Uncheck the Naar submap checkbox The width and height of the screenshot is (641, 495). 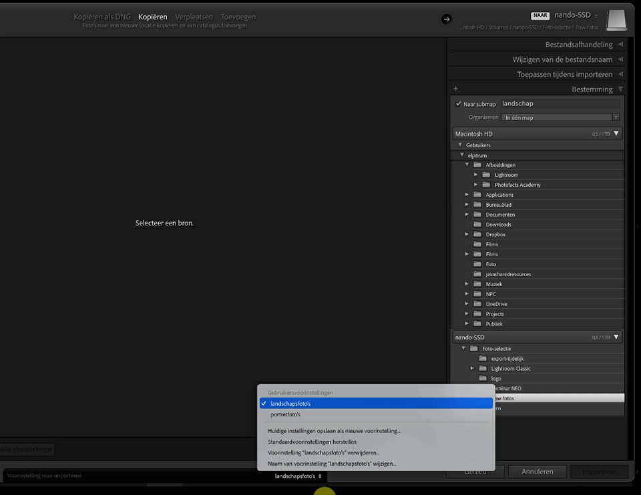point(458,104)
